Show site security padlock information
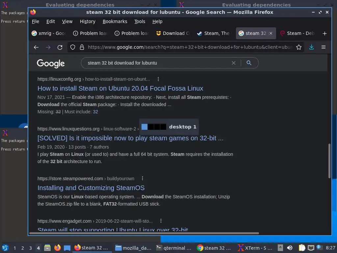 [82, 47]
